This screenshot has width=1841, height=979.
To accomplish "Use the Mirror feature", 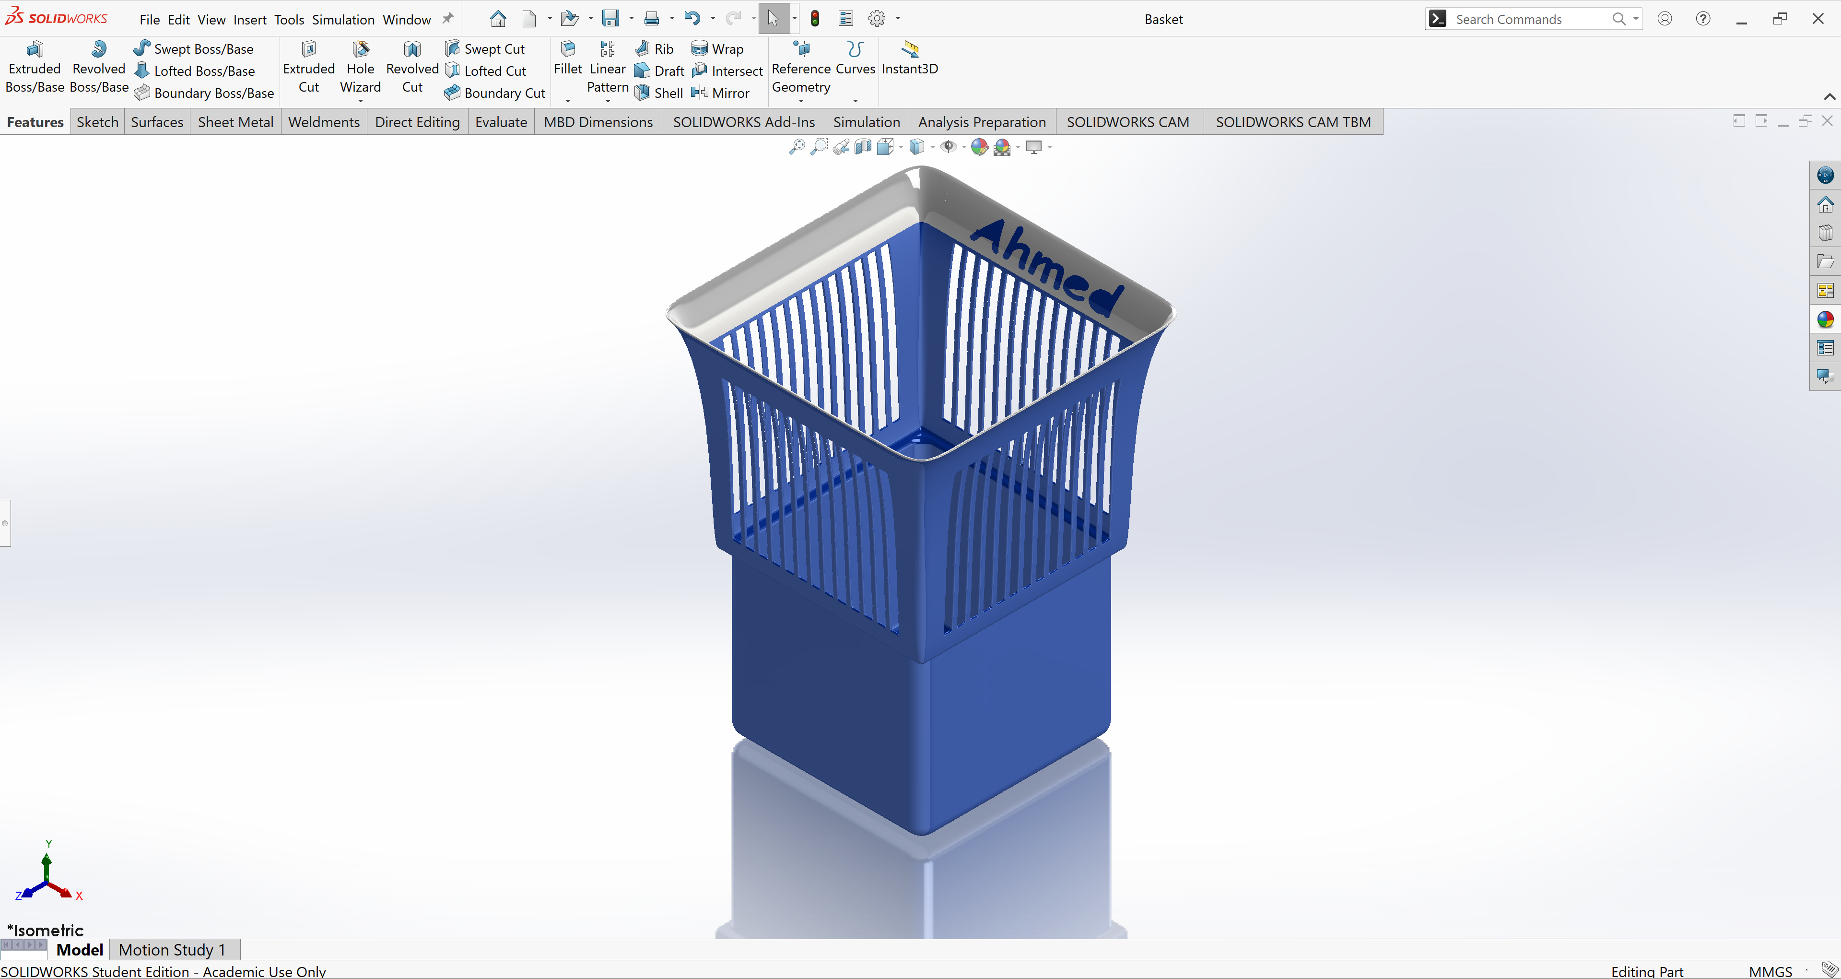I will [720, 93].
